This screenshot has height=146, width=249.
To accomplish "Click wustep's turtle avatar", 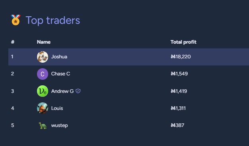I will click(43, 125).
